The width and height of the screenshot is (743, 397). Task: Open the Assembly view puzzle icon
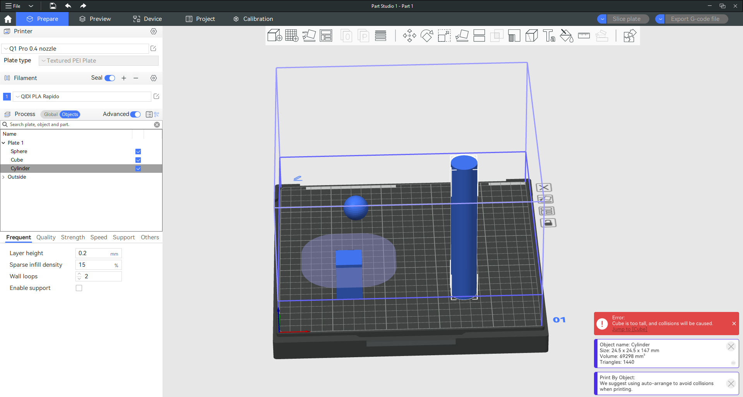point(630,36)
